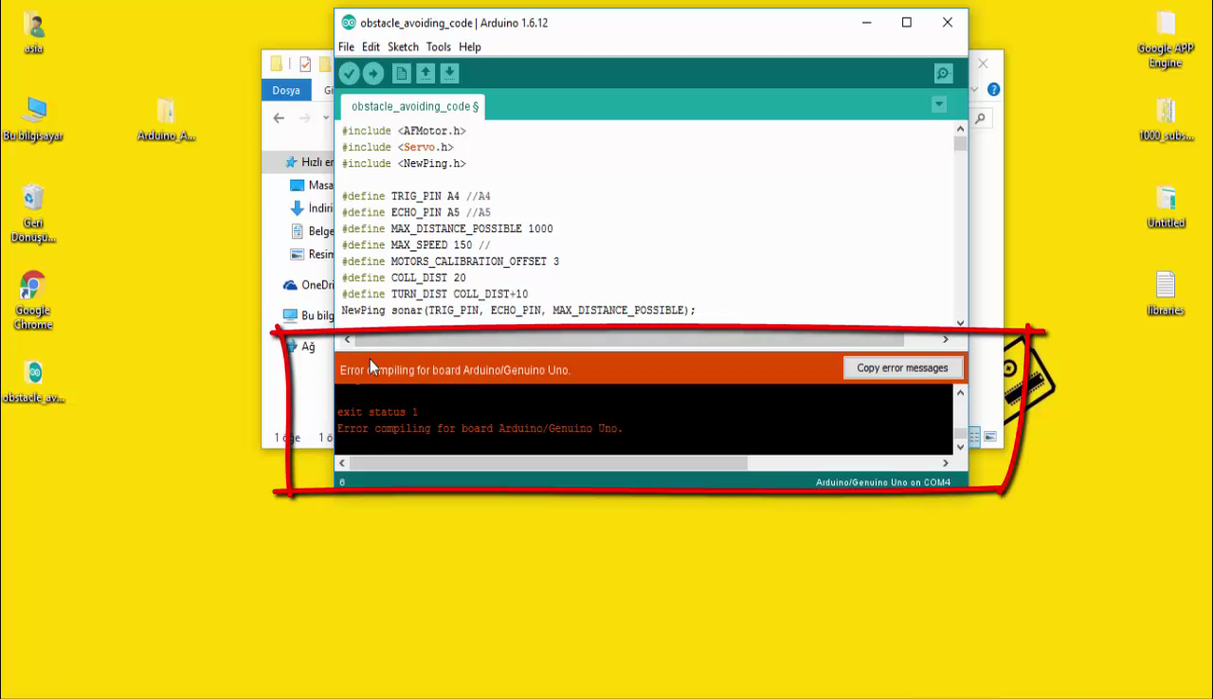Select OneDrive in the Explorer sidebar
The height and width of the screenshot is (699, 1213).
(x=309, y=285)
